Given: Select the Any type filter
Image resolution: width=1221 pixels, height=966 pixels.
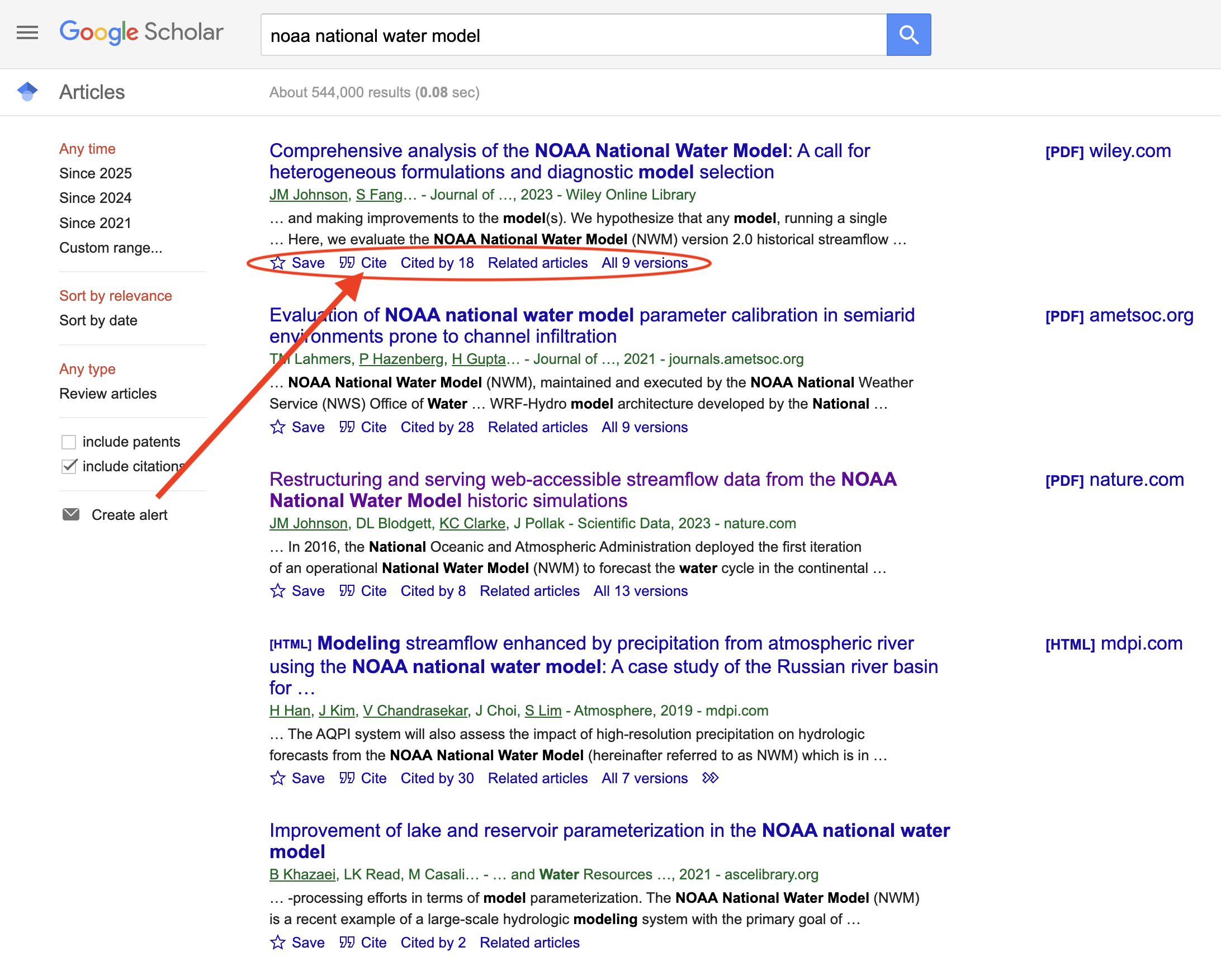Looking at the screenshot, I should coord(87,369).
